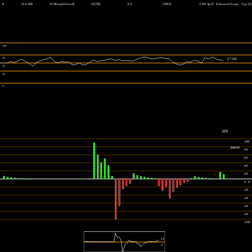Click the "SI MunafaSutraR" header text
The width and height of the screenshot is (252, 252).
pos(62,4)
